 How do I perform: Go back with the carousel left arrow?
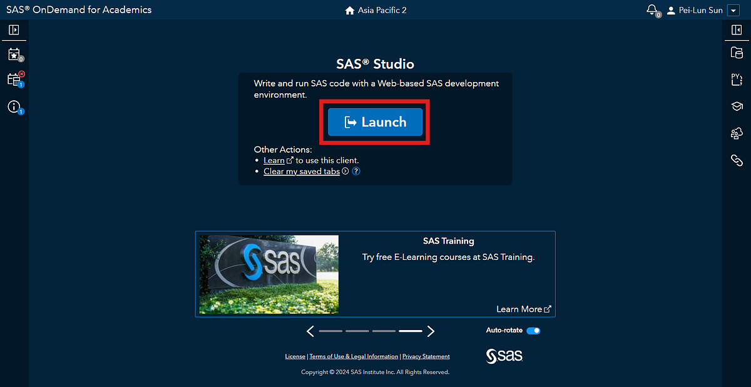(x=310, y=331)
